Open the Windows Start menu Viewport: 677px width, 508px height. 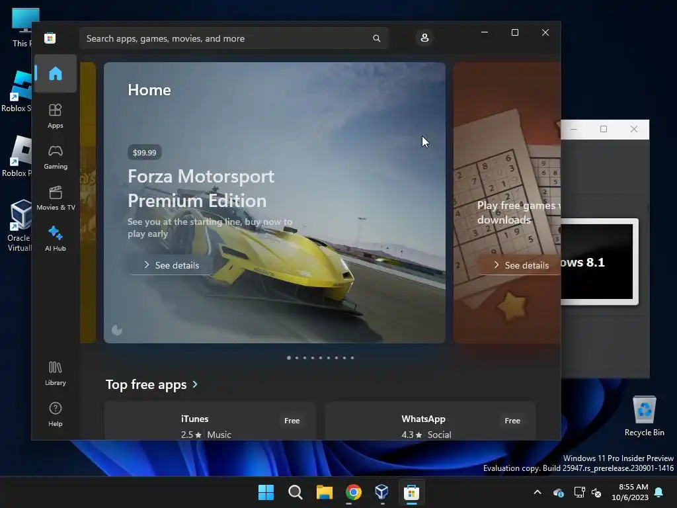coord(266,492)
